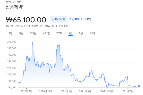The image size is (143, 95).
Task: Click the 2020년 9월 axis label
Action: click(27, 91)
